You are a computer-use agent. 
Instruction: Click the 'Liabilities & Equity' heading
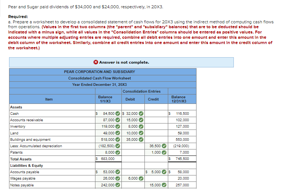tap(26, 166)
